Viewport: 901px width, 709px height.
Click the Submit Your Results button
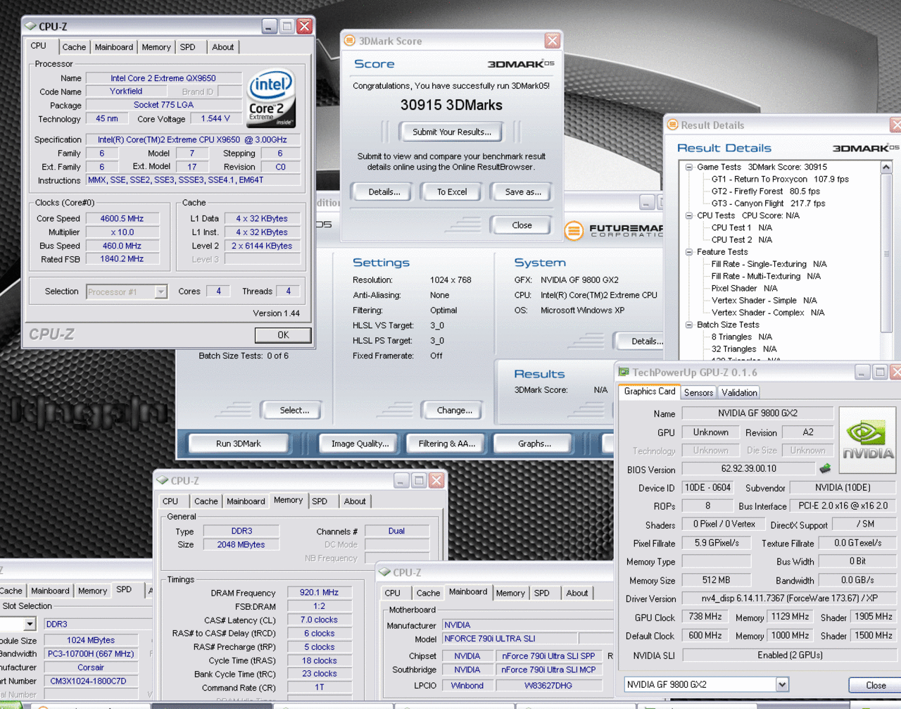pos(451,132)
